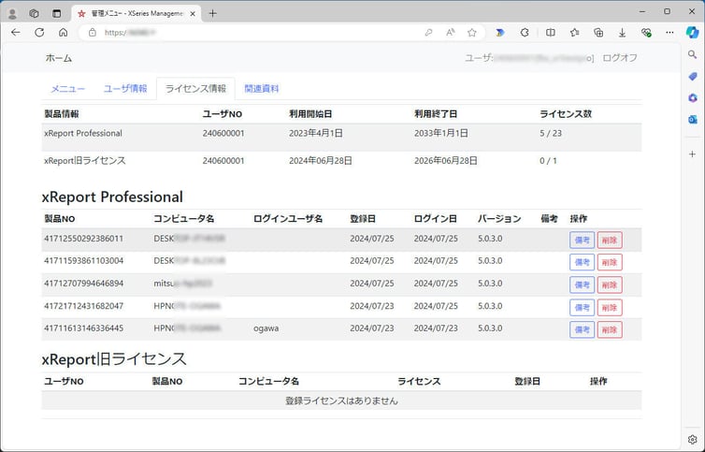Select the xReport Professional row in license table
Viewport: 705px width, 452px height.
coord(341,138)
